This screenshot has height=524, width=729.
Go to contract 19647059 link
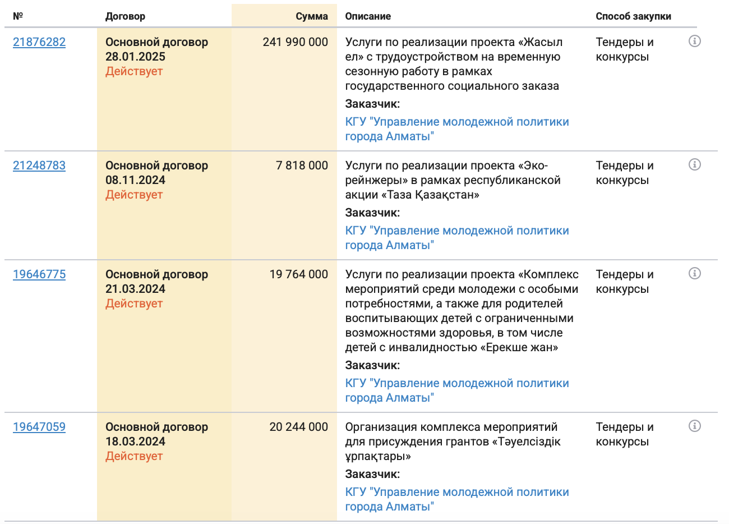[39, 427]
